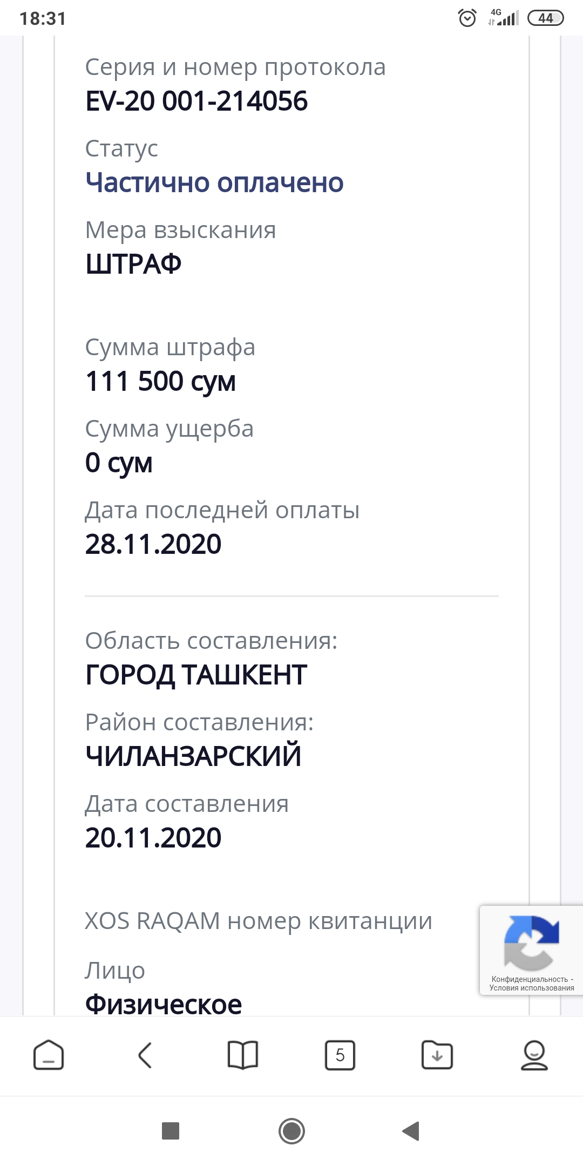Image resolution: width=583 pixels, height=1166 pixels.
Task: Open the browser profile icon
Action: pyautogui.click(x=534, y=1055)
